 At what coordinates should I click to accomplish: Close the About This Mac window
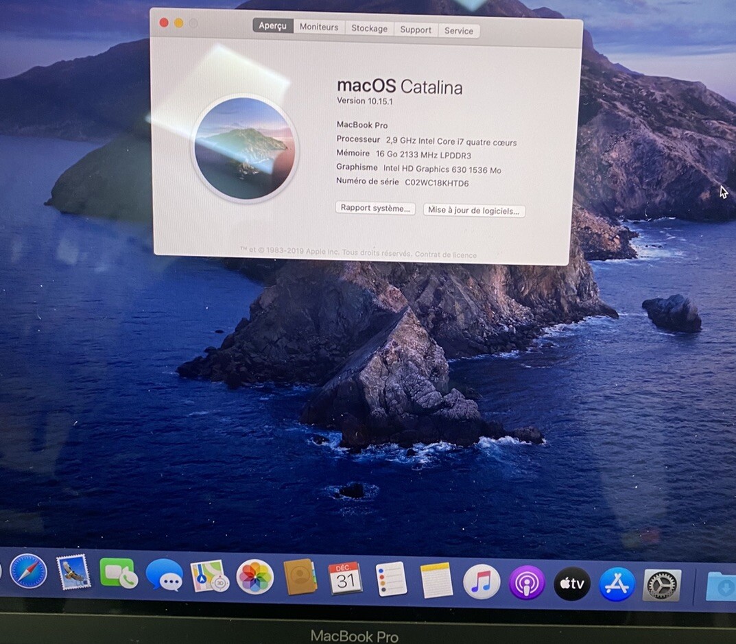164,22
